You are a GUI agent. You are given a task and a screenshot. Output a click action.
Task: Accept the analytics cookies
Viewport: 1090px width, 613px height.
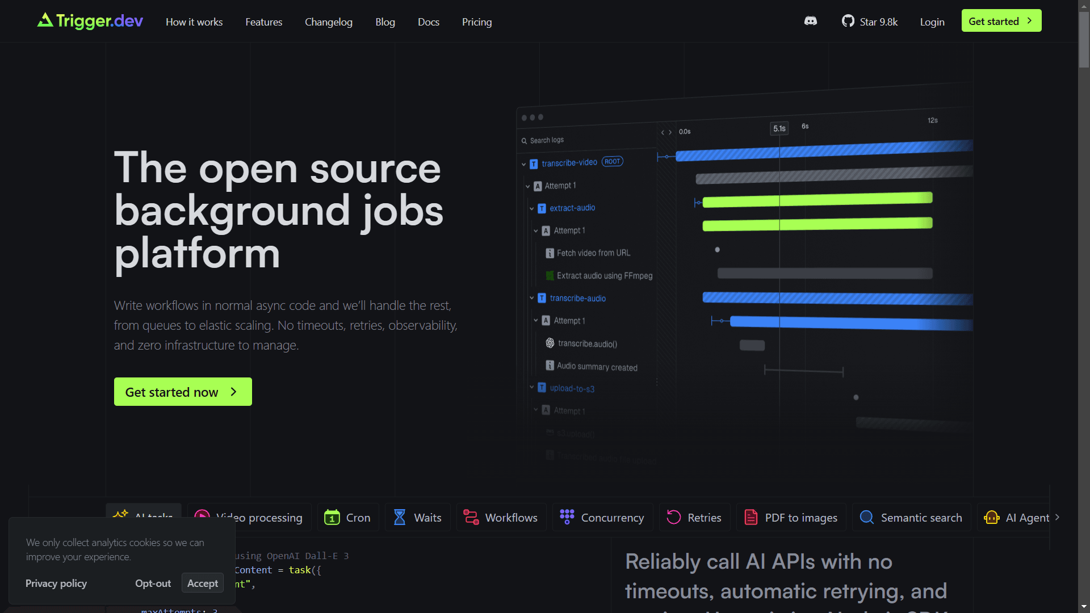click(202, 582)
